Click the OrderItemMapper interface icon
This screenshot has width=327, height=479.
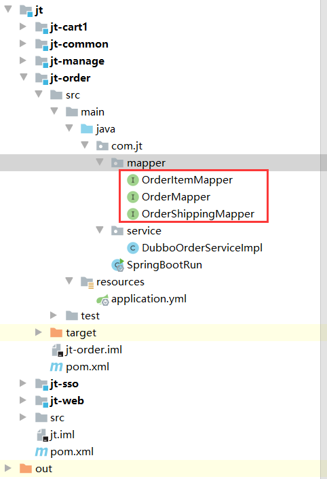(133, 180)
